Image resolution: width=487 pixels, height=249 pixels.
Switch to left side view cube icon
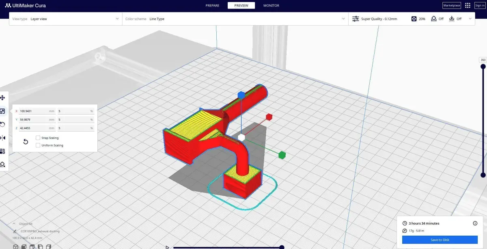click(x=40, y=246)
